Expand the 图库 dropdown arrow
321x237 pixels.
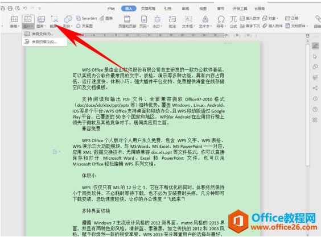point(45,26)
